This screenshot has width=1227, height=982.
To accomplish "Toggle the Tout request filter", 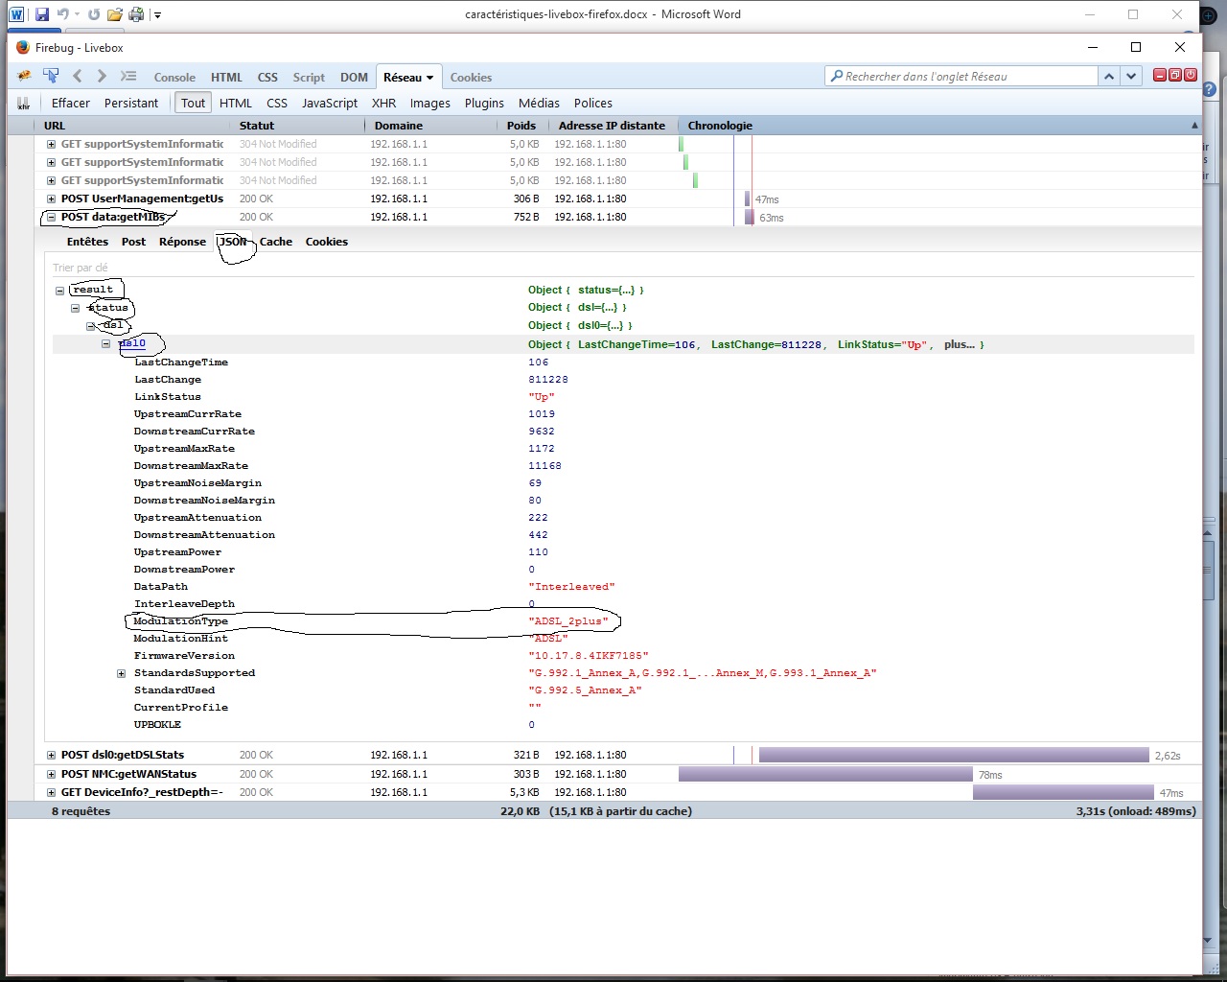I will [x=192, y=103].
